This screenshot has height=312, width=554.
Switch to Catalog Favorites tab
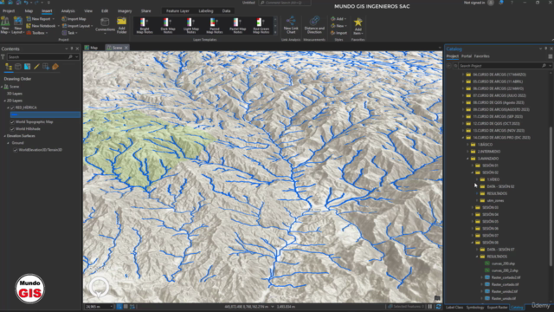click(482, 56)
